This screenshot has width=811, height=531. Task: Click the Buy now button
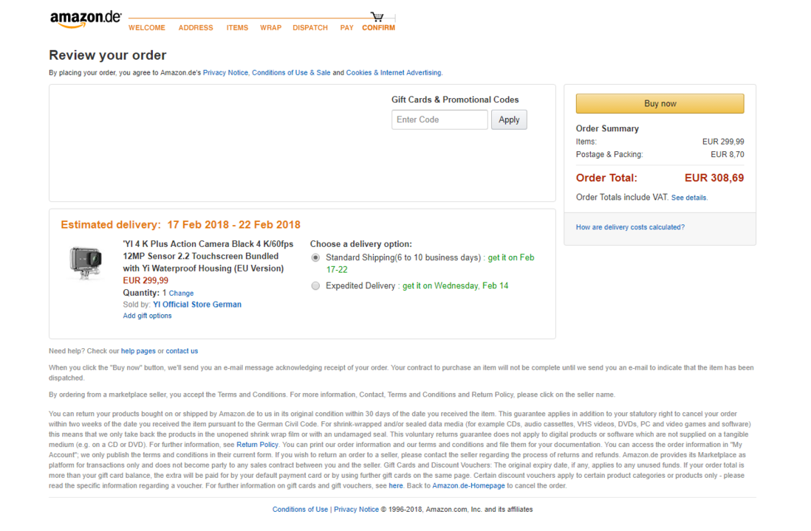pyautogui.click(x=660, y=103)
